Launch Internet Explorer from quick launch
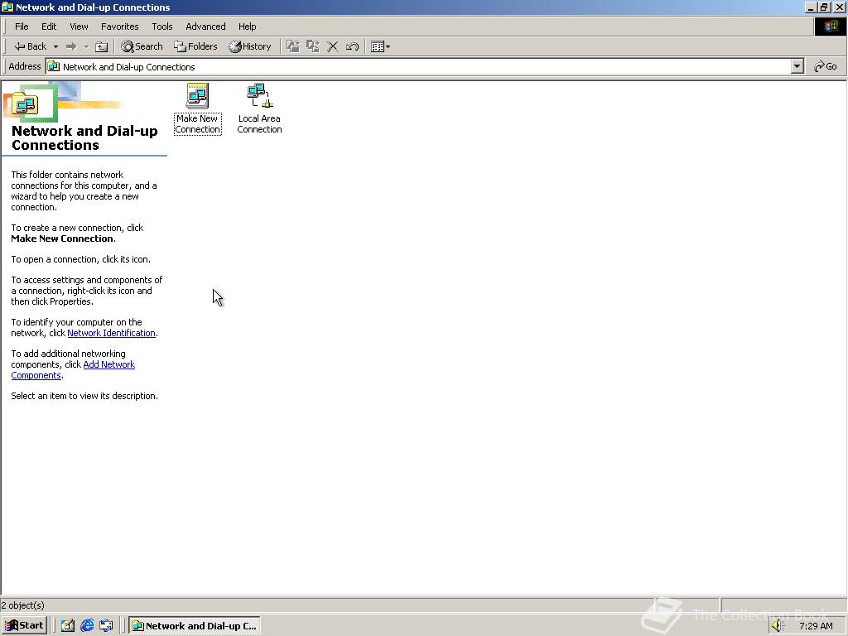This screenshot has height=636, width=848. click(x=87, y=626)
